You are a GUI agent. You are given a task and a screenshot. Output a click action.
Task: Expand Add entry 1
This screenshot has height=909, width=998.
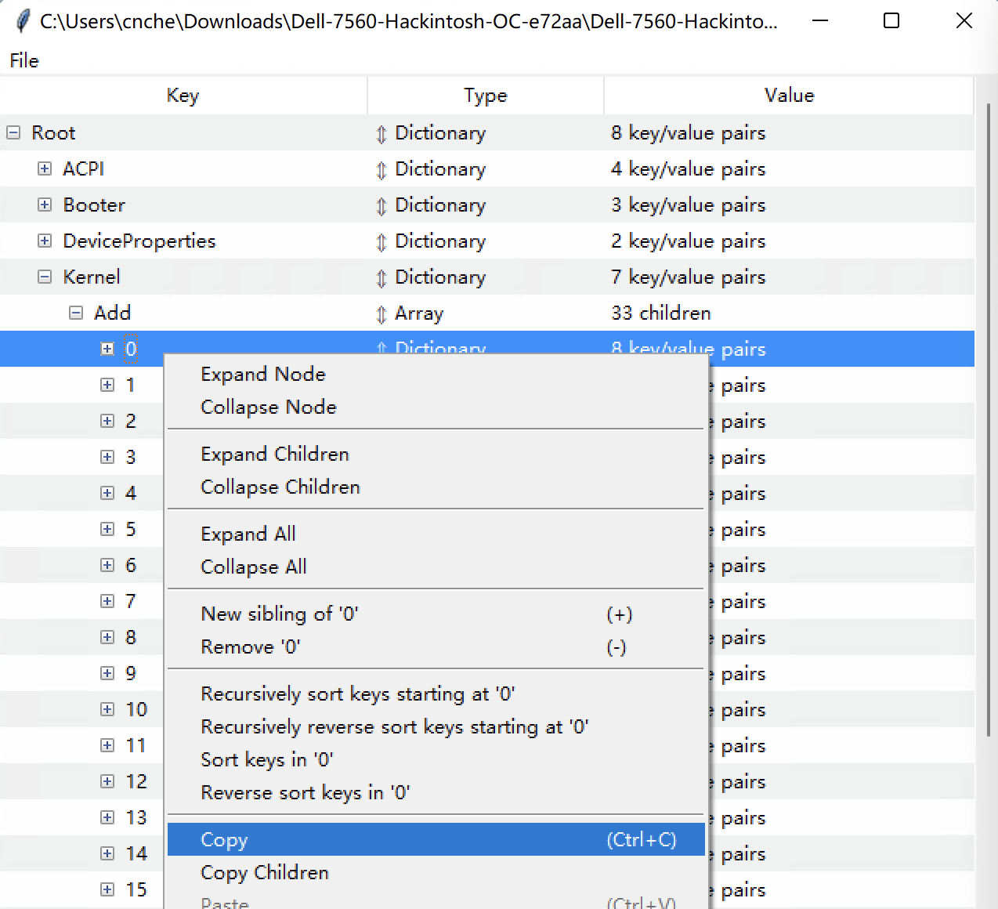pos(107,385)
